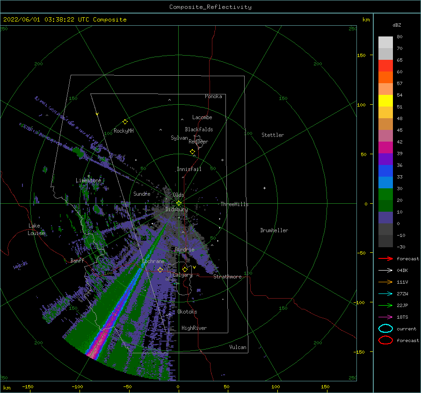Viewport: 421px width, 393px height.
Task: Click the white plus marker east of ThreeHills
Action: point(264,188)
